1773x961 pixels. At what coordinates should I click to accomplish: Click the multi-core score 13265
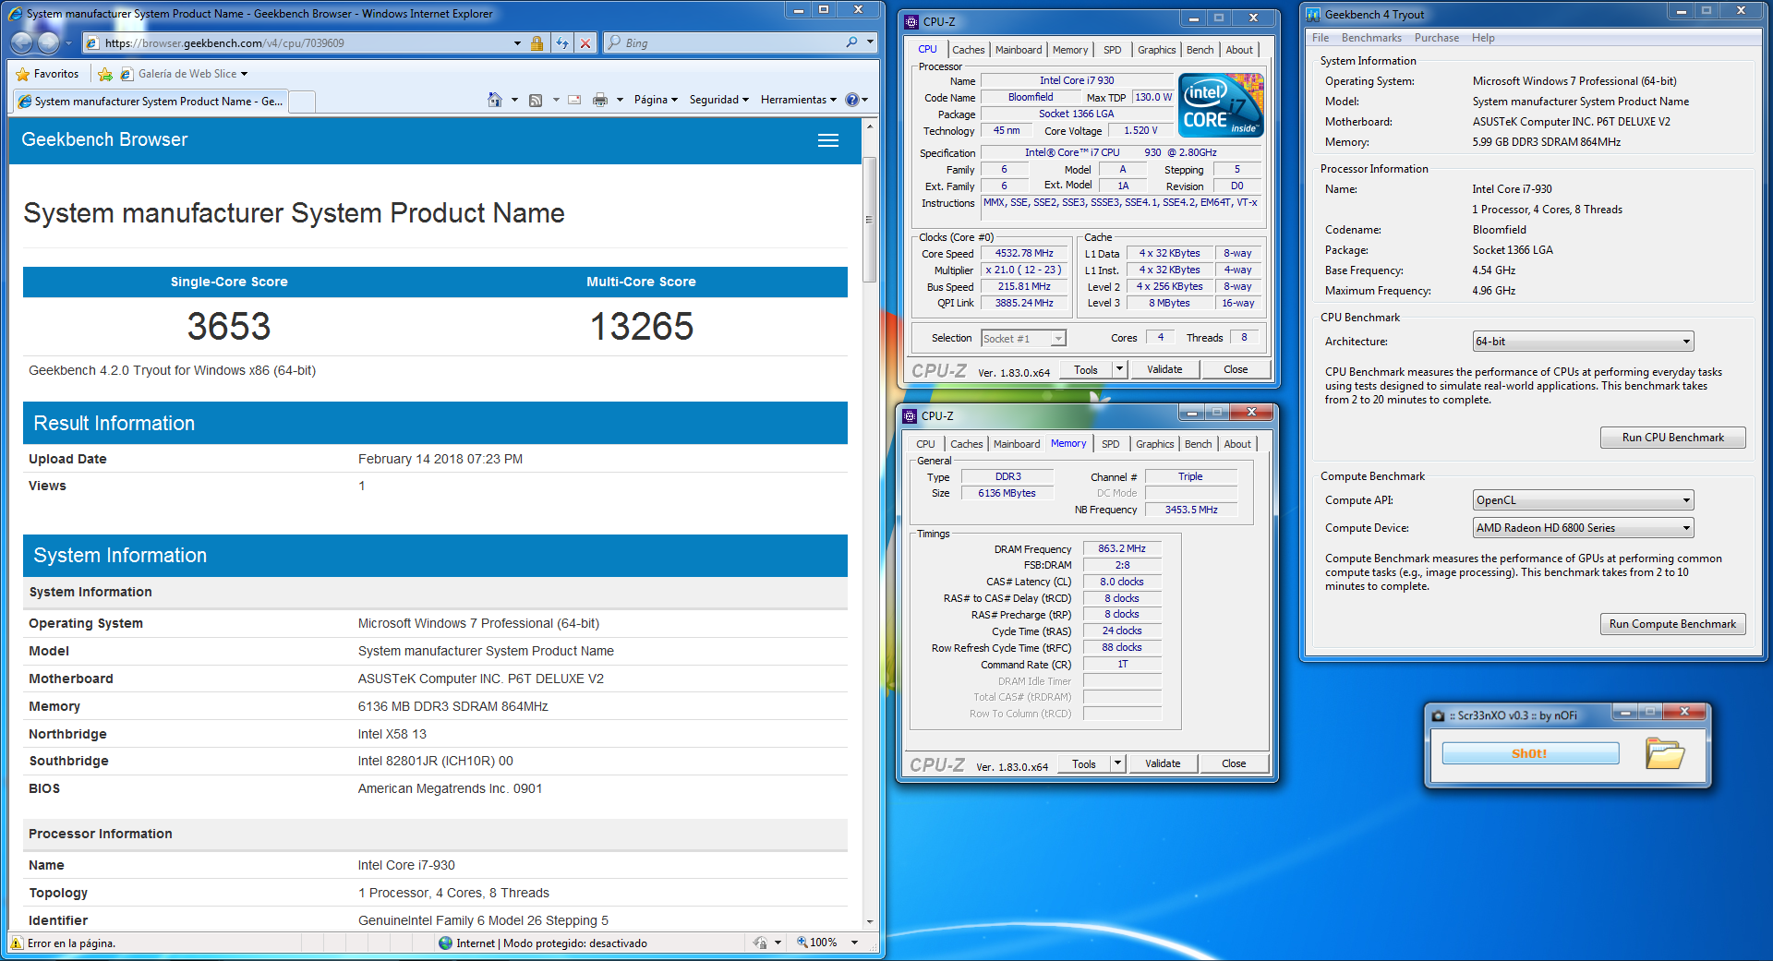coord(642,326)
